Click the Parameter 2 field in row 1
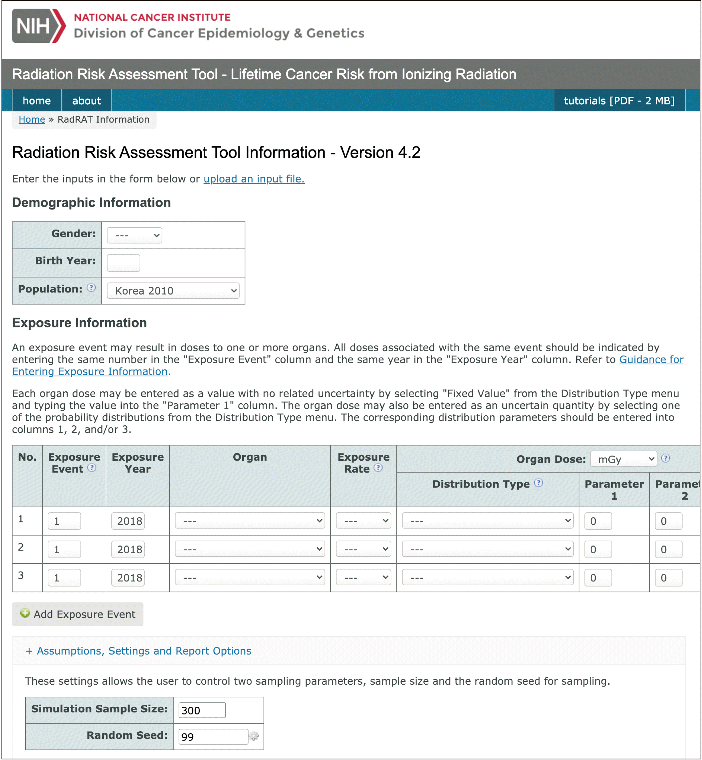 (x=669, y=521)
